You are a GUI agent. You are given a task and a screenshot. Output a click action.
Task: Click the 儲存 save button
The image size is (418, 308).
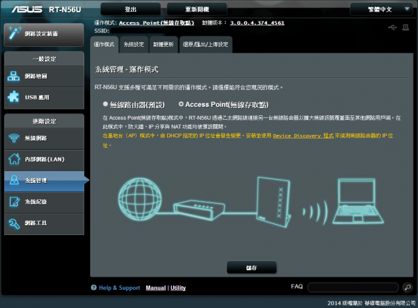pos(251,268)
